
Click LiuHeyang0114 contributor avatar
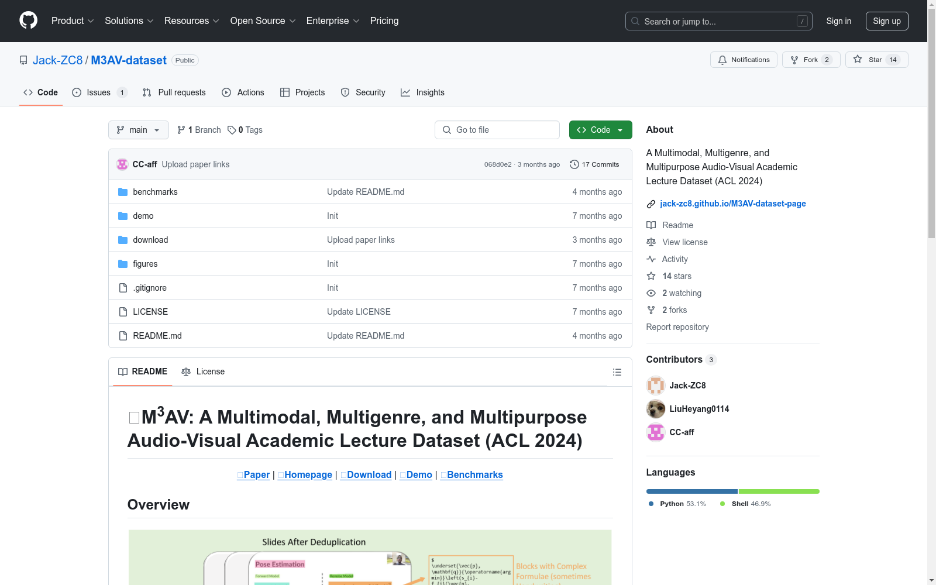click(656, 409)
